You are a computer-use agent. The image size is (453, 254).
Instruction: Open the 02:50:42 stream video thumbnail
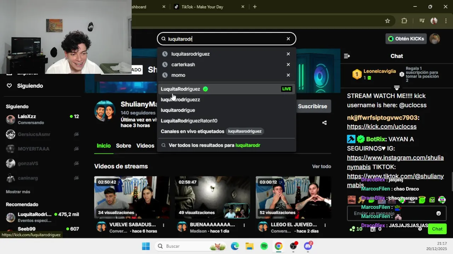coord(132,198)
